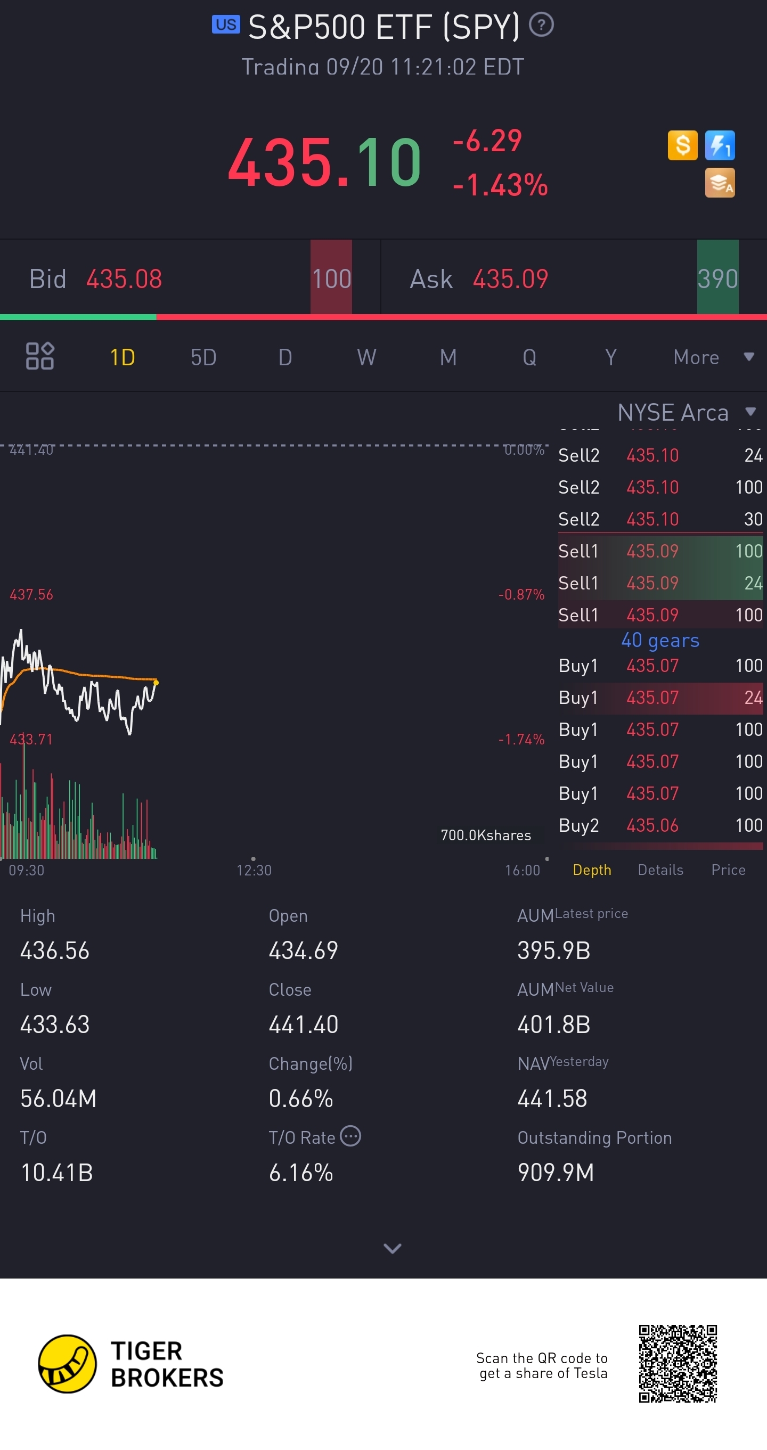Tap 'Scan the QR code' Tesla promo text
767x1450 pixels.
click(542, 1365)
